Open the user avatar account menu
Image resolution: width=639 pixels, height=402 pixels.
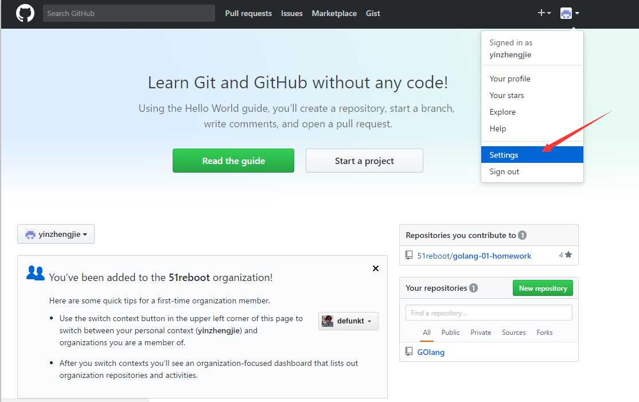click(570, 13)
